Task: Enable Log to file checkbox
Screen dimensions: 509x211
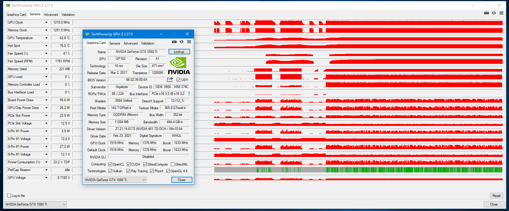Action: [x=9, y=196]
